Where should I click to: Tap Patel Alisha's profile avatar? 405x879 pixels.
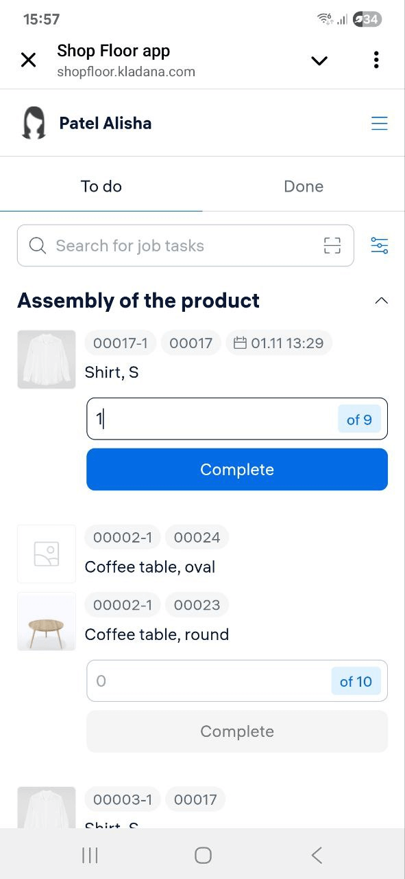[x=34, y=122]
